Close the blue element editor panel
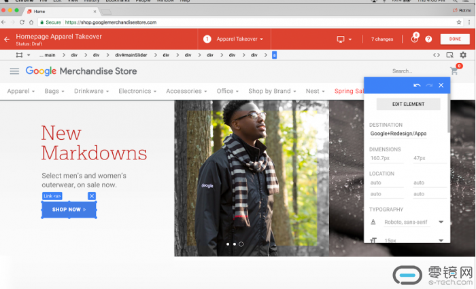The width and height of the screenshot is (476, 289). point(441,85)
